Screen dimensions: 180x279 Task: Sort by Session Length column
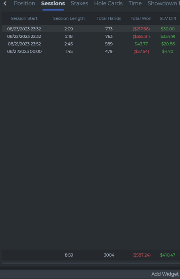click(69, 18)
